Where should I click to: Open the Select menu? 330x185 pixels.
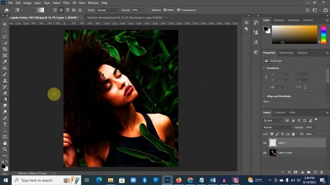tap(57, 3)
